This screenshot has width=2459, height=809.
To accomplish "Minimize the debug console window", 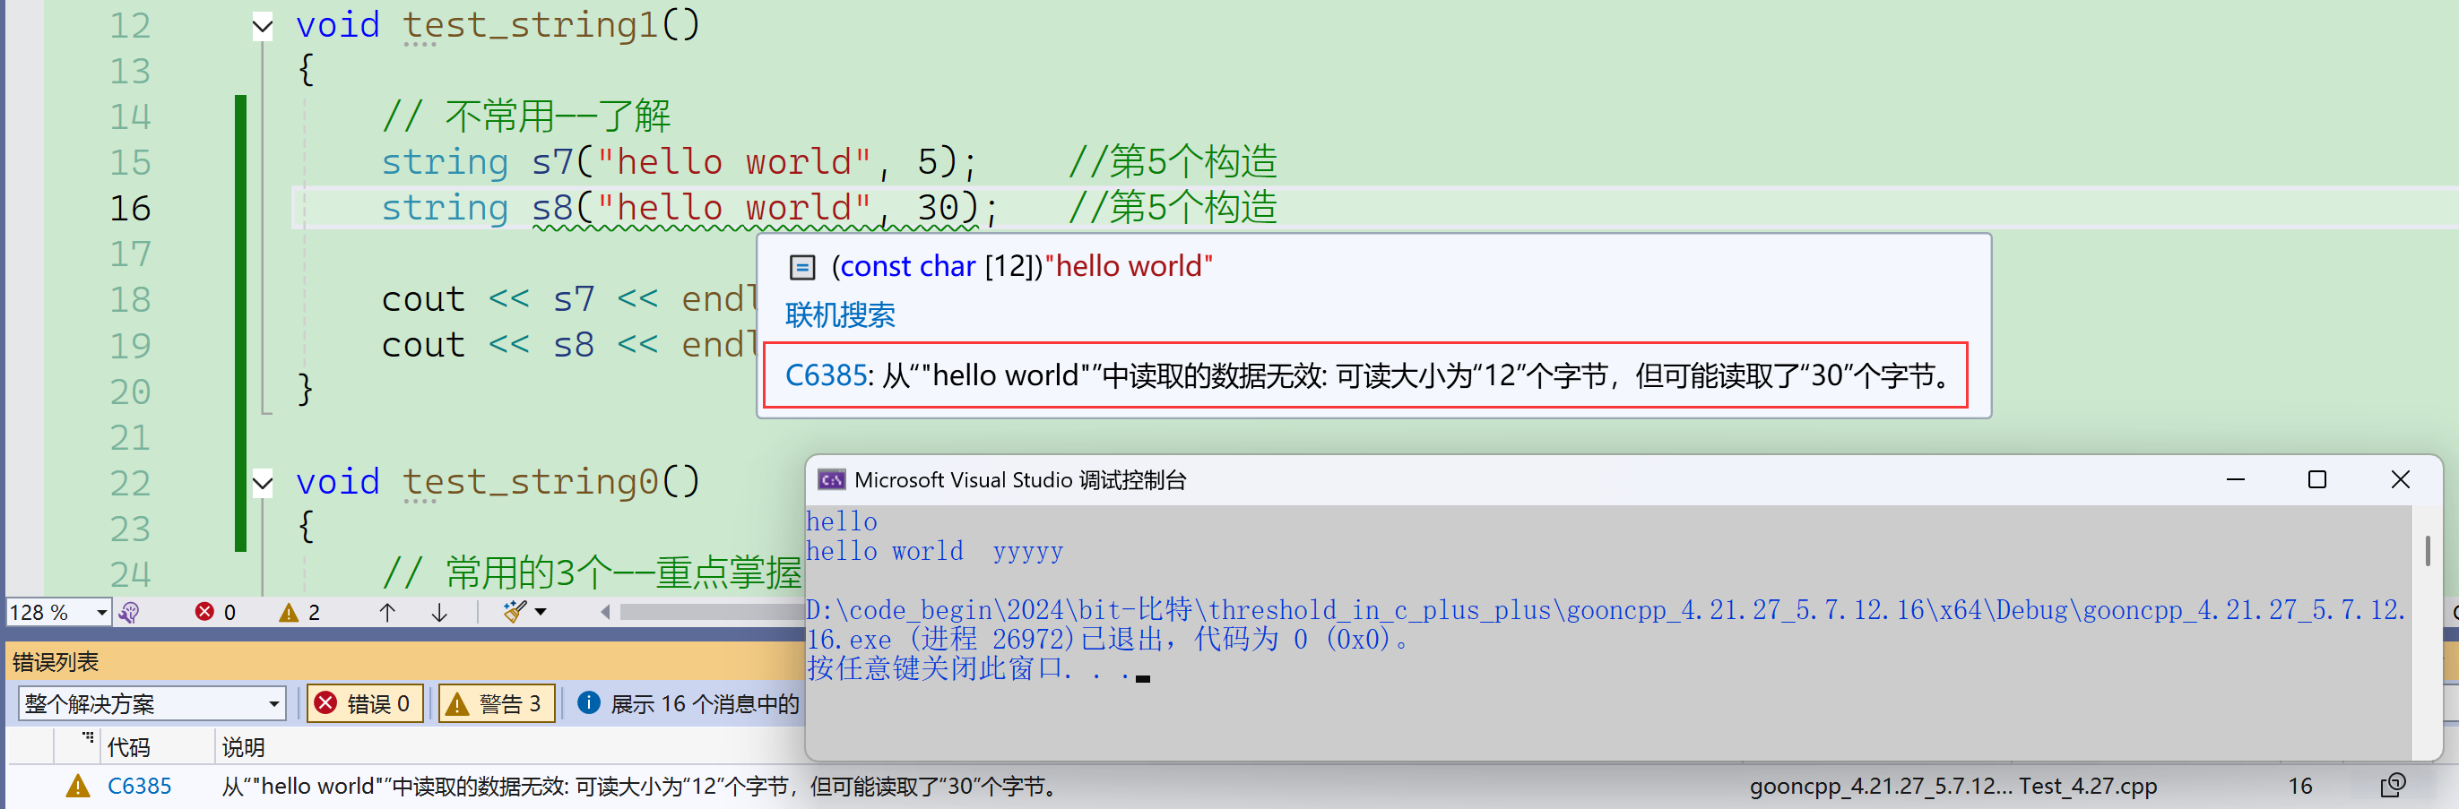I will click(x=2235, y=479).
